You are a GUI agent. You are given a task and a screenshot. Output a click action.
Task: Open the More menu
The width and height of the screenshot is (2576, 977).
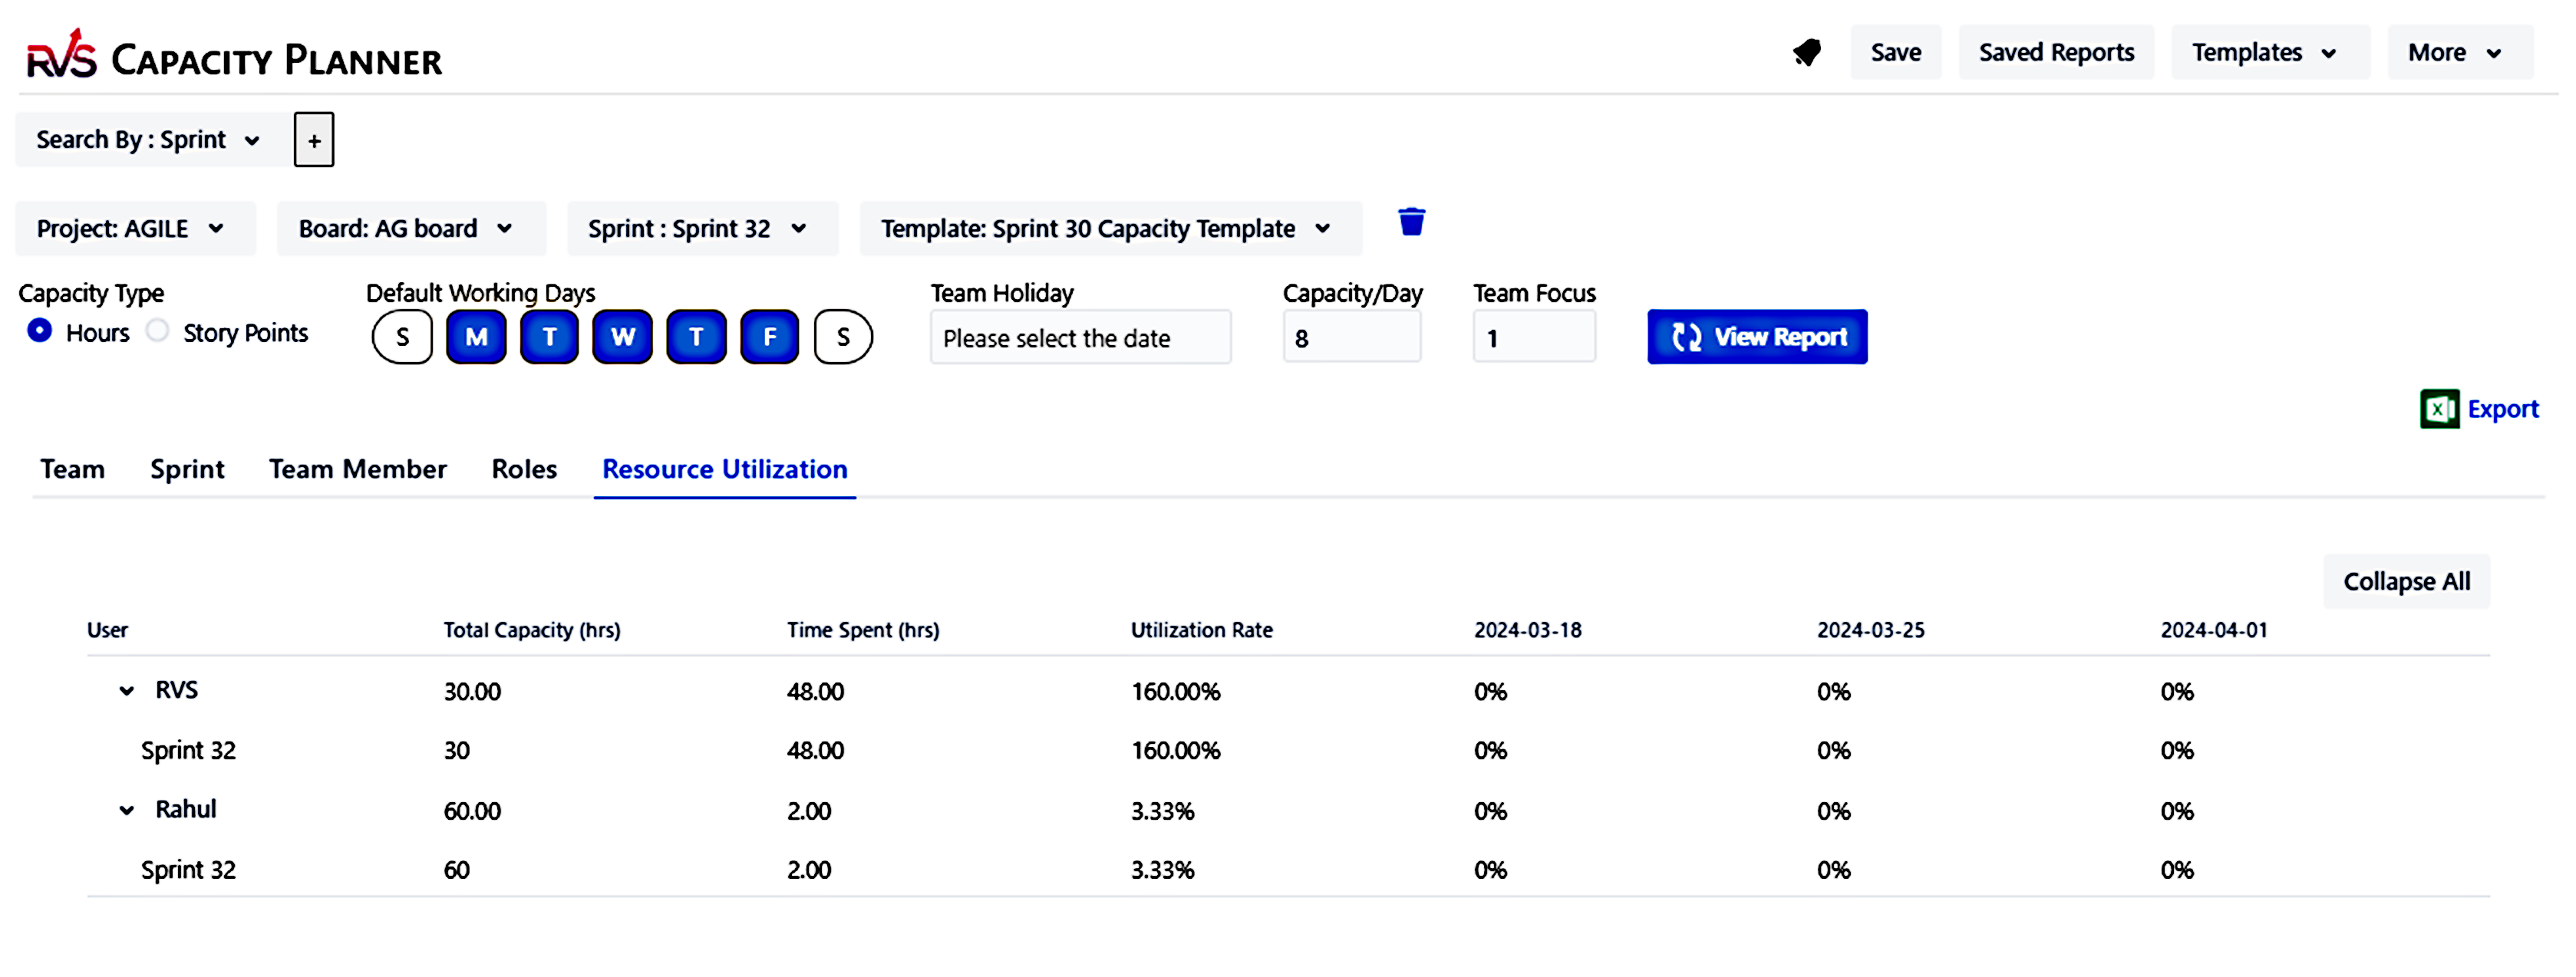pyautogui.click(x=2458, y=52)
